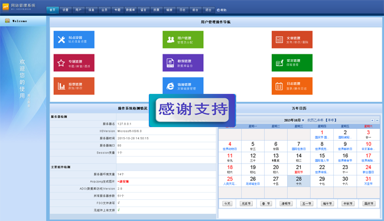Viewport: 384px width, 221px height.
Task: Click the 万年日历 panel heading
Action: [x=299, y=108]
